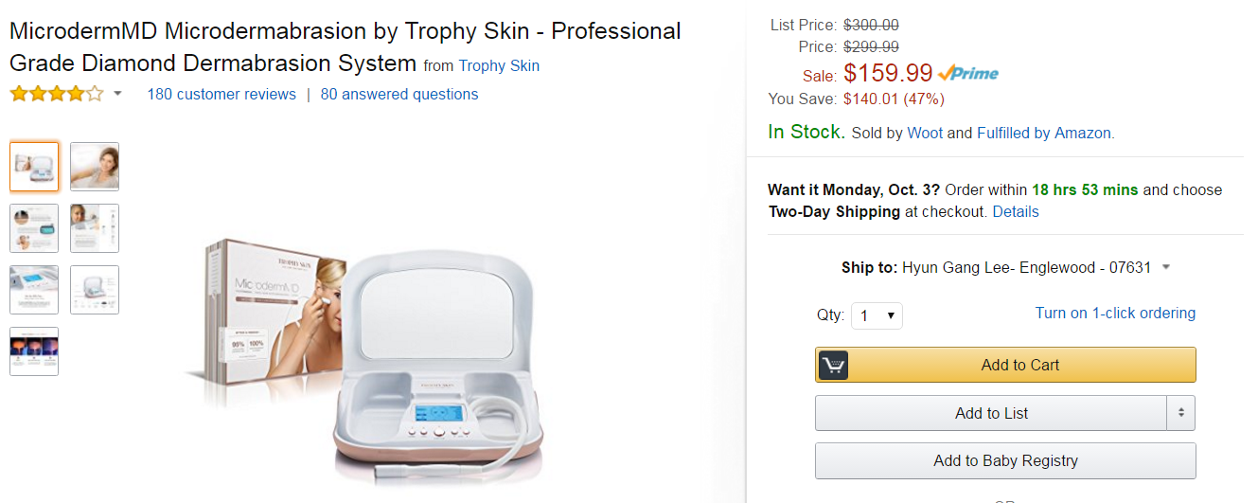The height and width of the screenshot is (503, 1258).
Task: Click Add to Baby Registry button
Action: [1005, 461]
